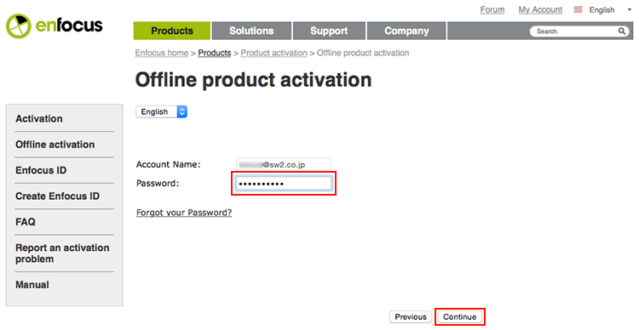The image size is (639, 330).
Task: Click the Password label
Action: click(158, 184)
